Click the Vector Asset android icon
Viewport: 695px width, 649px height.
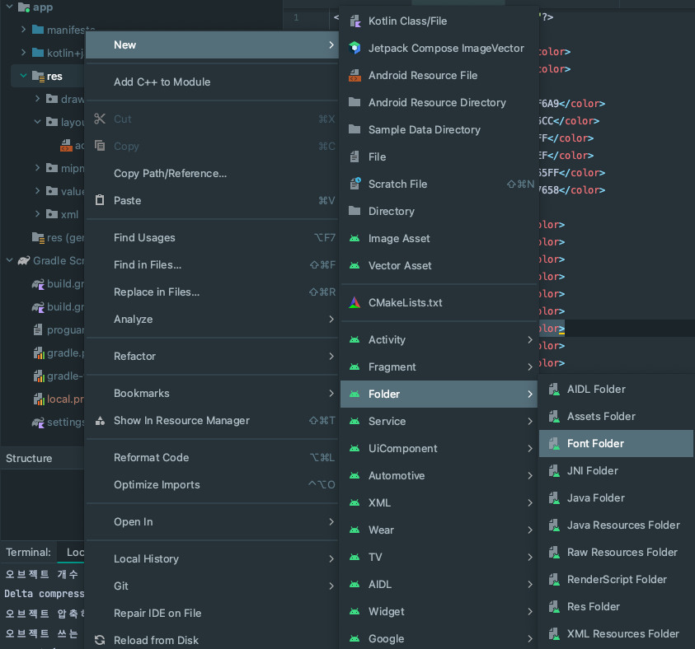(x=355, y=266)
